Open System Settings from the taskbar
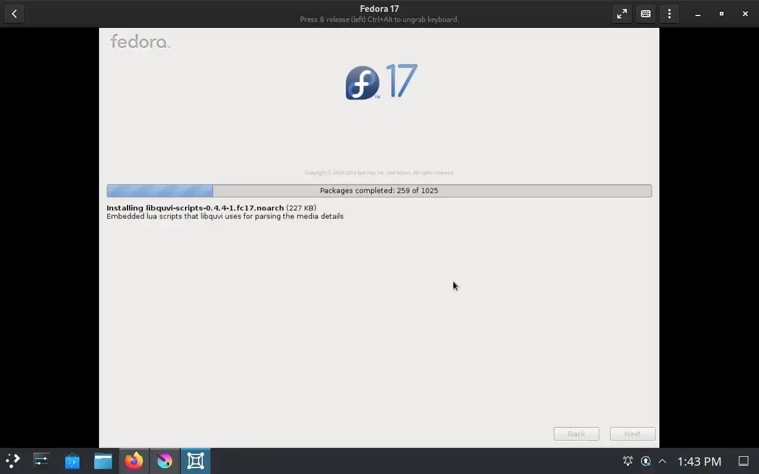The width and height of the screenshot is (759, 474). point(42,460)
